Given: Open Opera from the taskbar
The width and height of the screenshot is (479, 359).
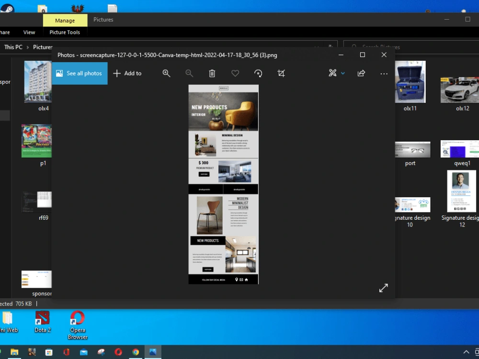Looking at the screenshot, I should point(118,352).
